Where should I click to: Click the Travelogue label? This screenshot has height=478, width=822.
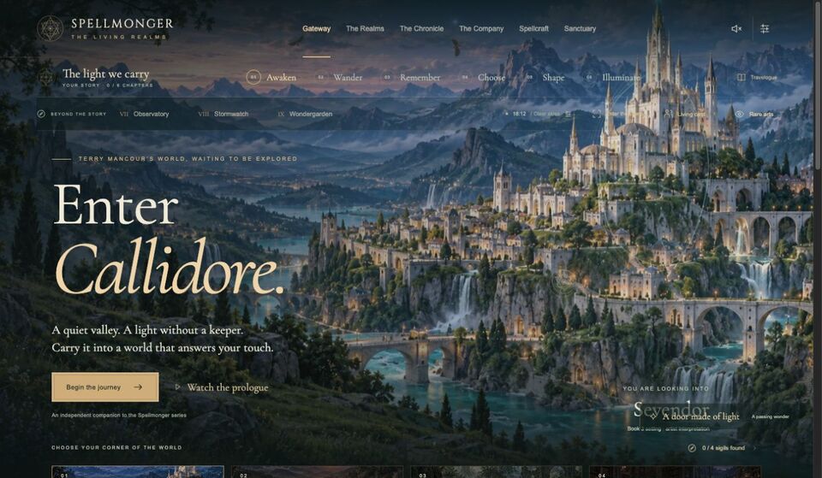pyautogui.click(x=763, y=78)
